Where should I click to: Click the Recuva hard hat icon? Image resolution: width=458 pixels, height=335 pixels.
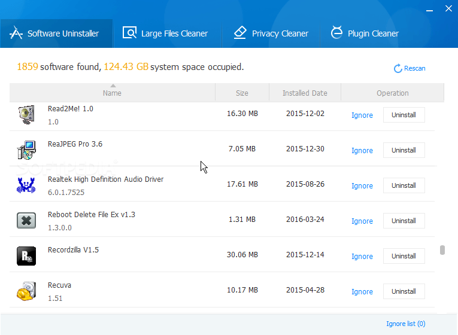(x=26, y=291)
